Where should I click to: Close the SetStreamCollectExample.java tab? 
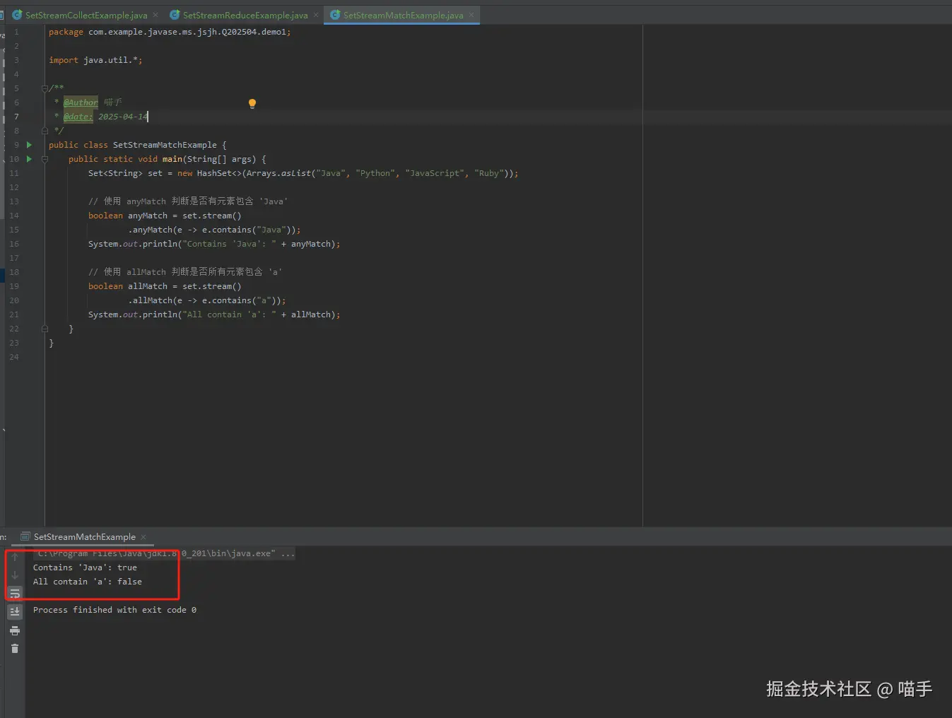pos(155,15)
